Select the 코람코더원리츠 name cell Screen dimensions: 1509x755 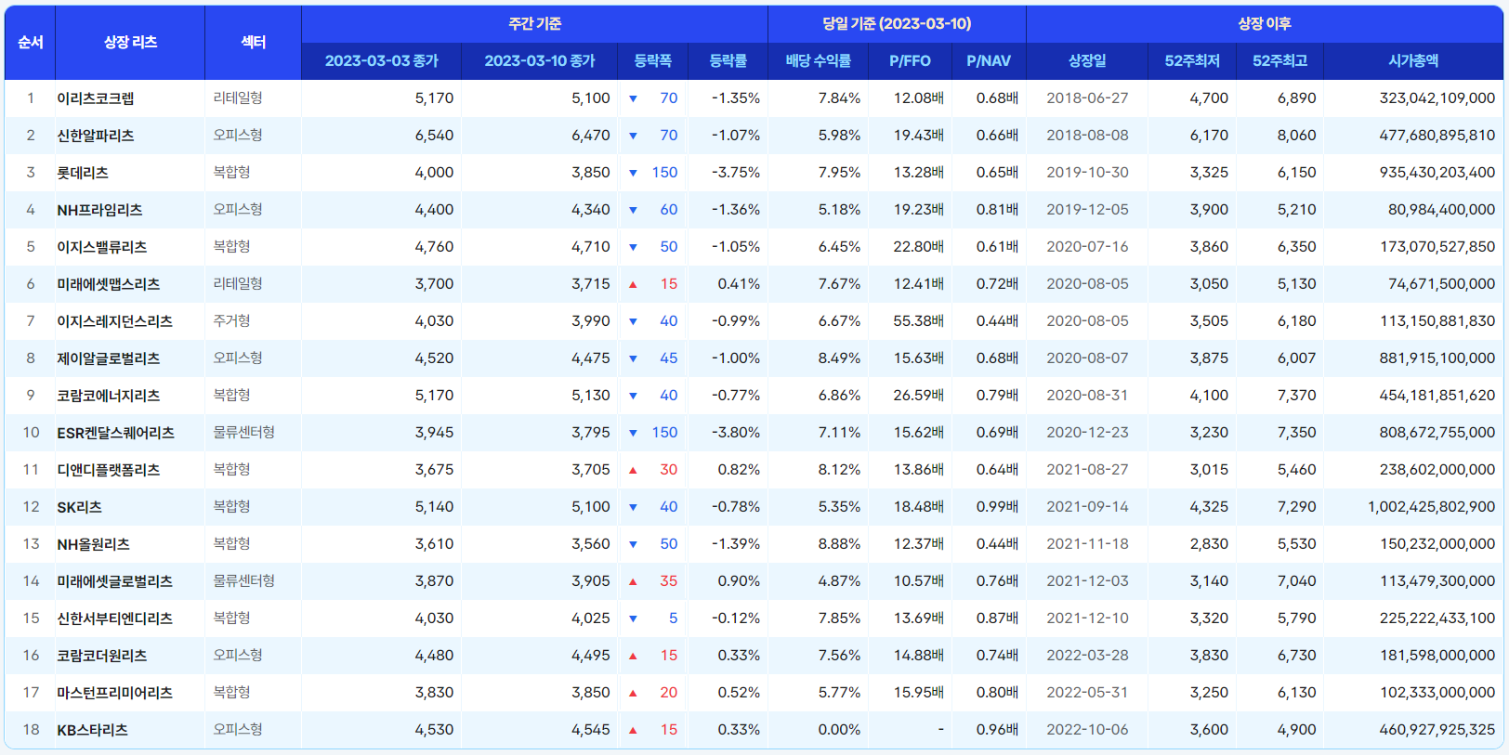tap(130, 656)
